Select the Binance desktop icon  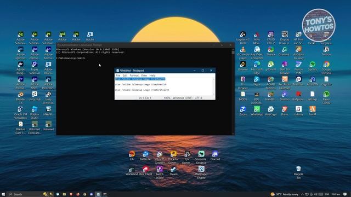pos(243,66)
